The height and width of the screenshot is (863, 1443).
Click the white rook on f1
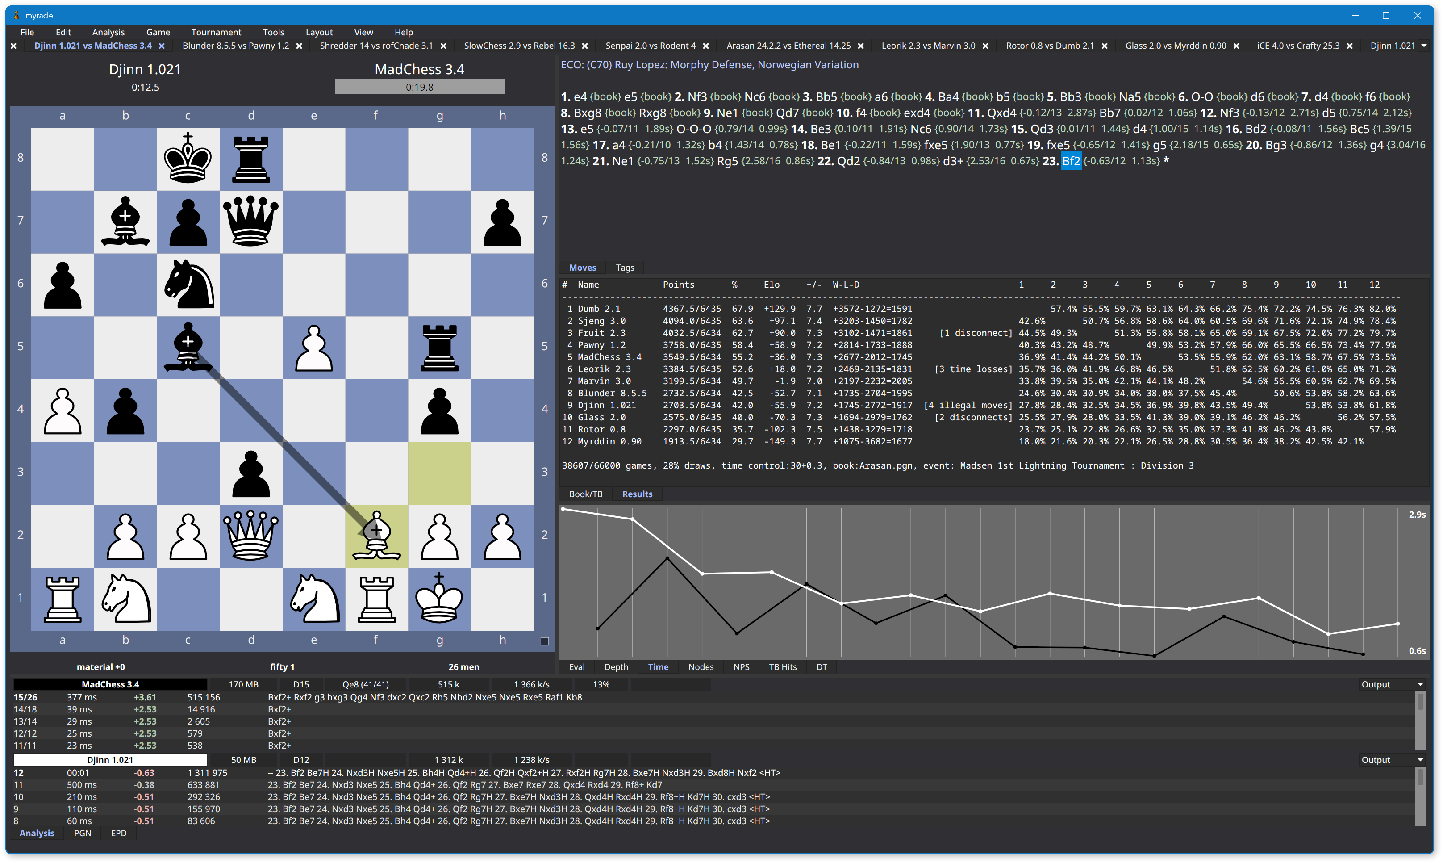(376, 599)
